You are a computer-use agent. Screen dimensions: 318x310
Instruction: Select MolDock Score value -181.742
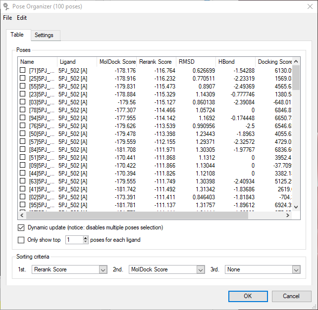tap(125, 189)
